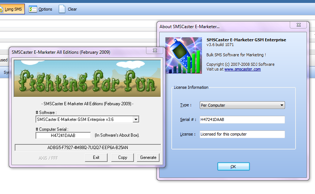Click the blank page Clear icon

pyautogui.click(x=62, y=9)
